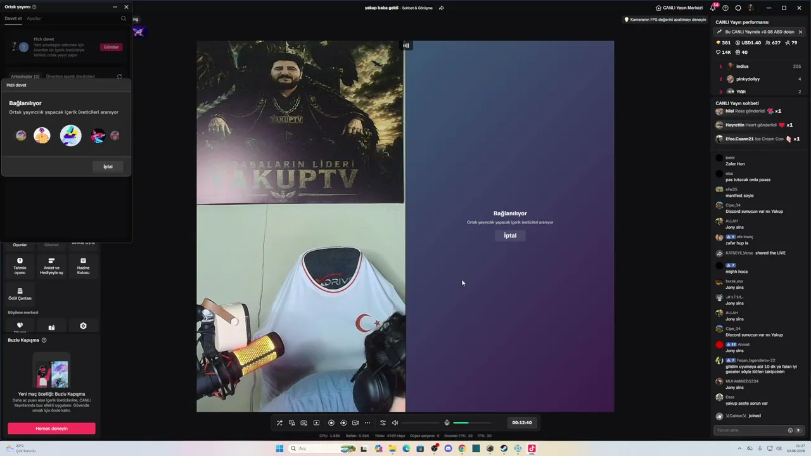Screen dimensions: 811x456
Task: Open the settings gear in title bar
Action: tap(738, 8)
